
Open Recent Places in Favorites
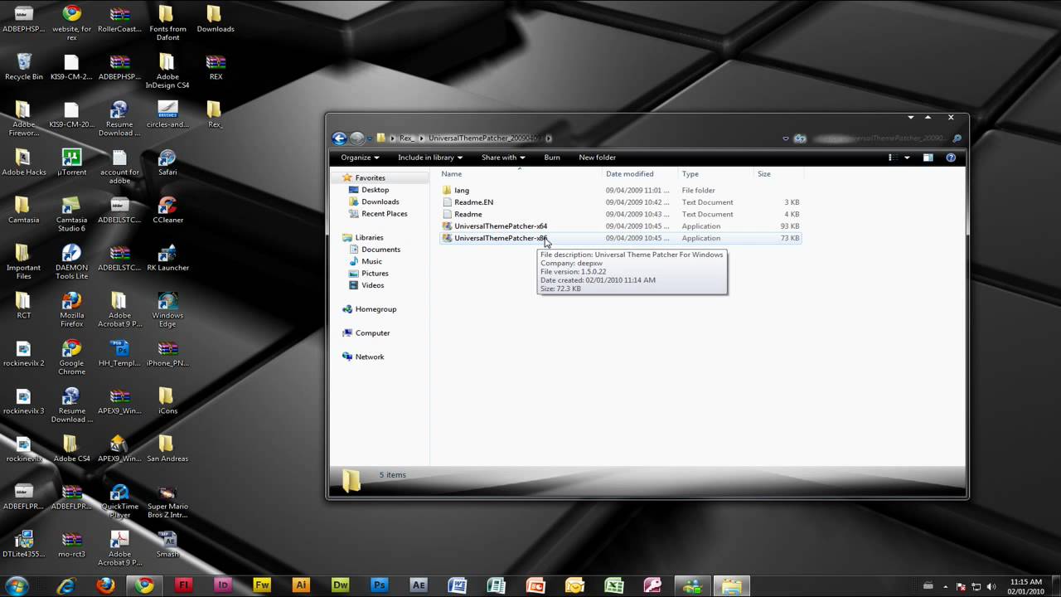pyautogui.click(x=384, y=214)
